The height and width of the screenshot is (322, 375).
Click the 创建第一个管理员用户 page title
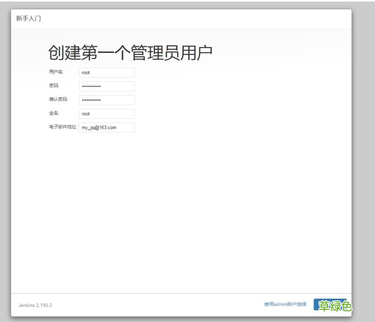[130, 52]
